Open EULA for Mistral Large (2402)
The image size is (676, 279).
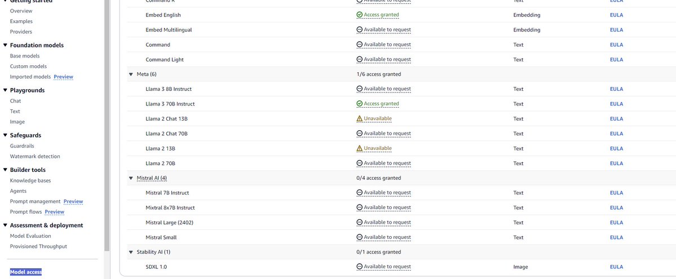coord(616,223)
